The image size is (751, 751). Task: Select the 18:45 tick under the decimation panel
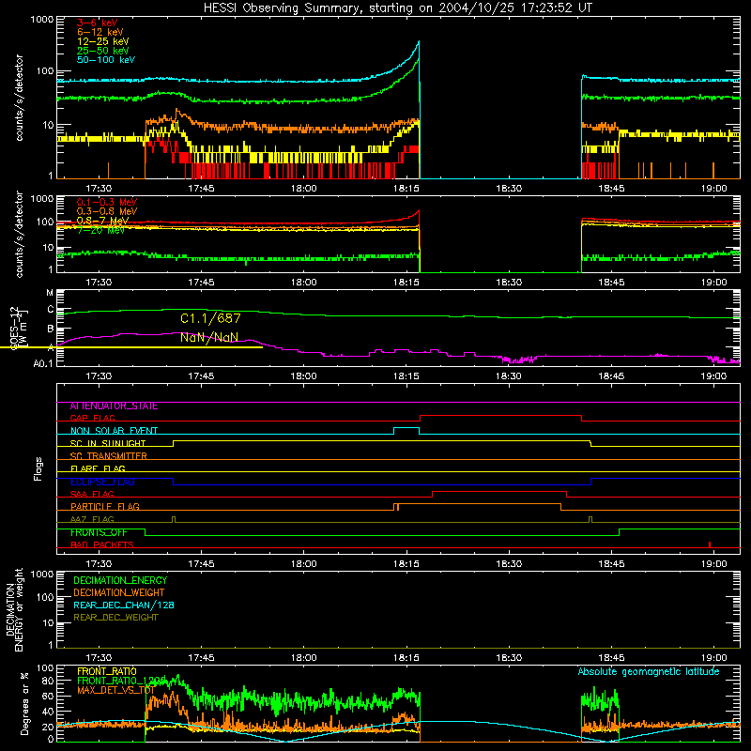tap(611, 658)
